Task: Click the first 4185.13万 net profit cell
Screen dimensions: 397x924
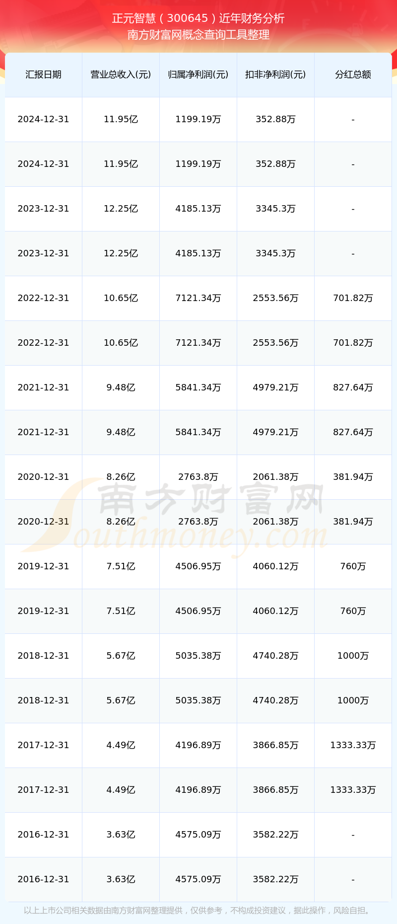Action: [x=198, y=209]
